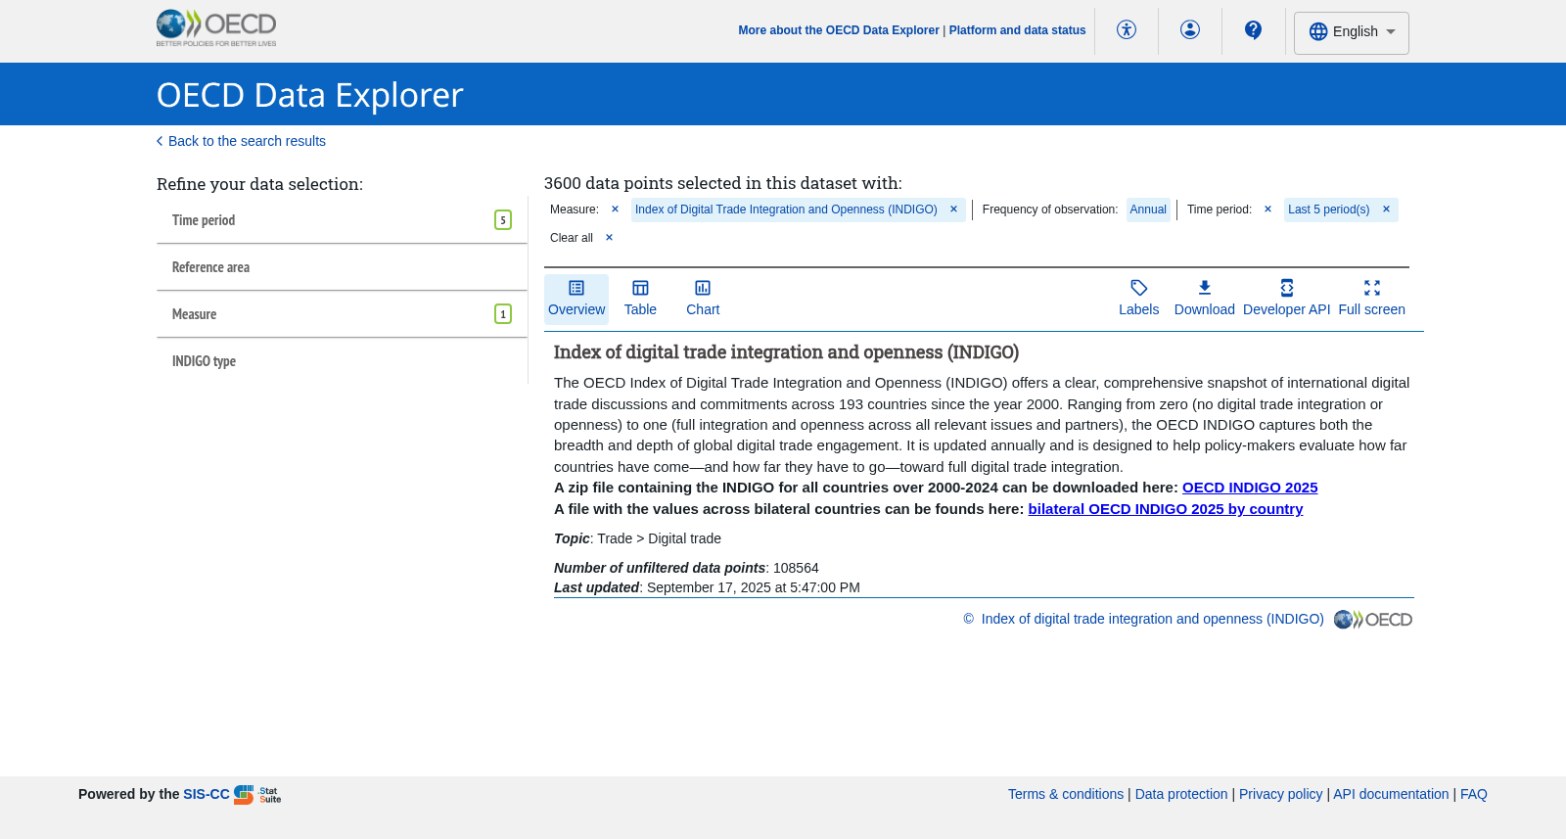This screenshot has width=1566, height=839.
Task: Click the 'OECD Data Explorer' banner title
Action: pyautogui.click(x=309, y=95)
